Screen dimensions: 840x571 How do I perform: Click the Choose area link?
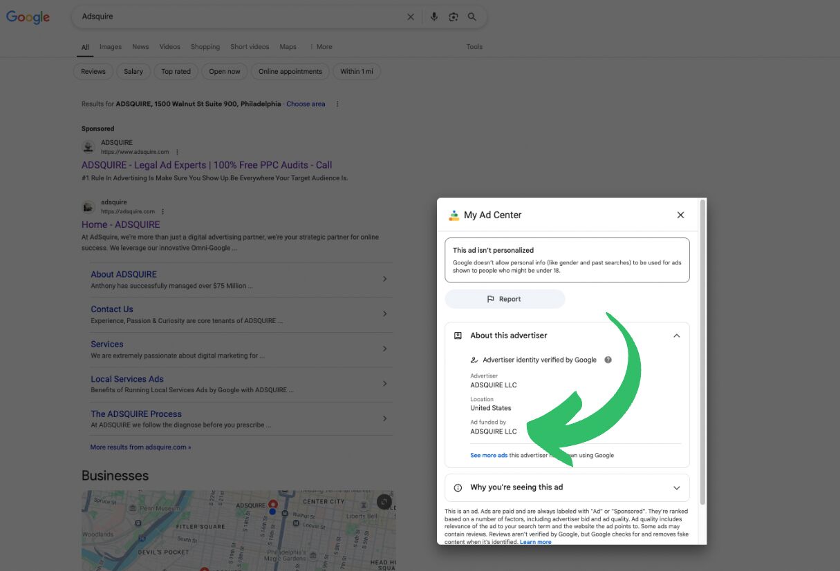coord(306,104)
